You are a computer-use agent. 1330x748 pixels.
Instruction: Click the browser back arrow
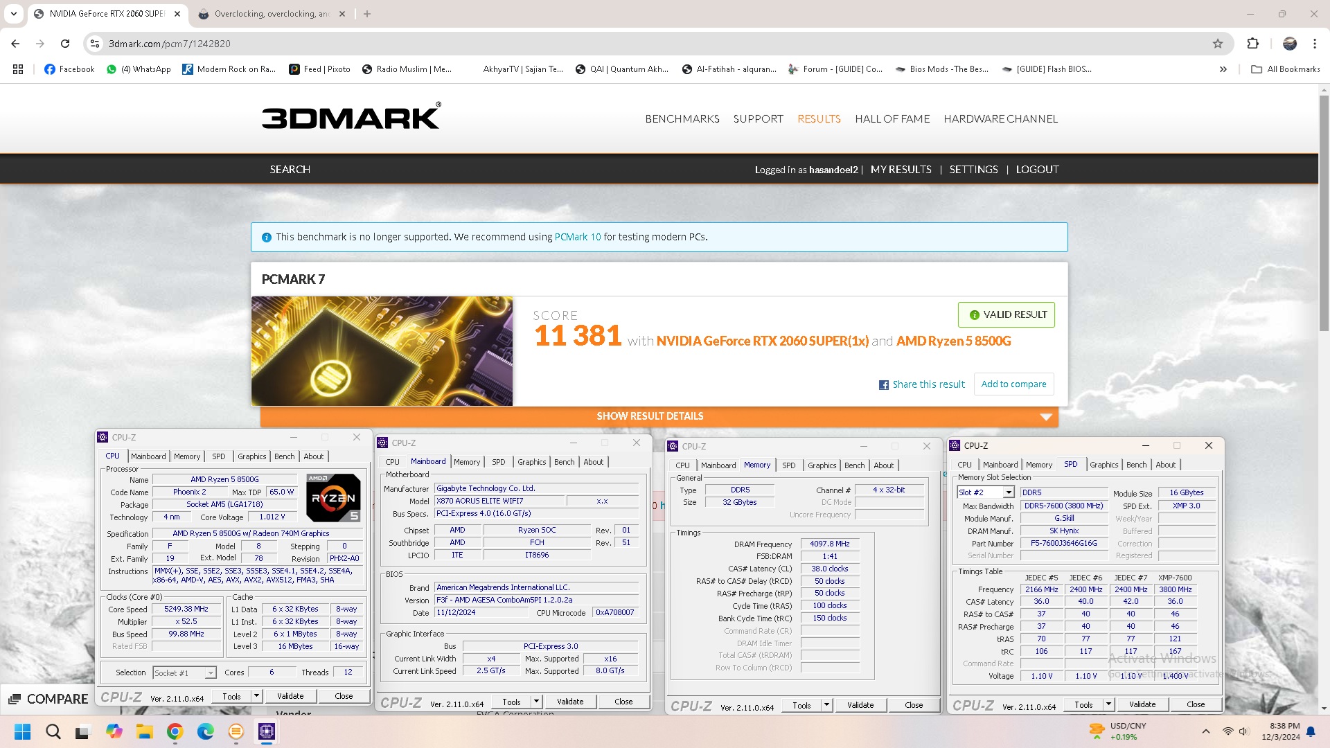click(15, 44)
